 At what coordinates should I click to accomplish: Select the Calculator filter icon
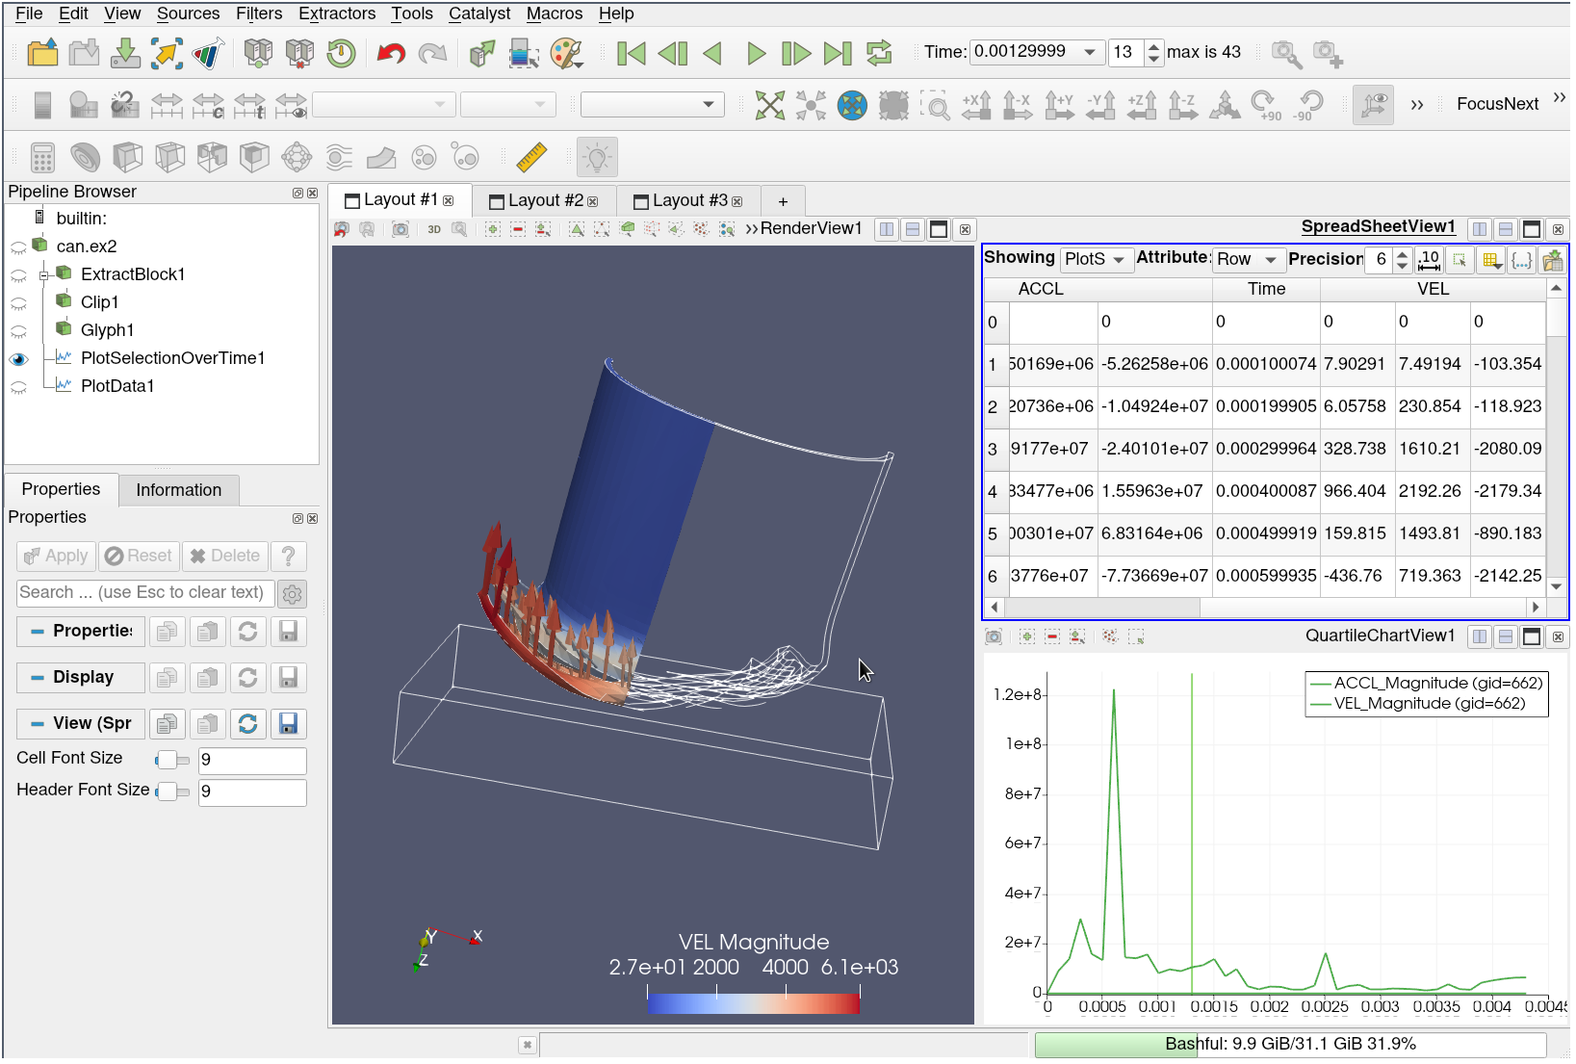42,156
